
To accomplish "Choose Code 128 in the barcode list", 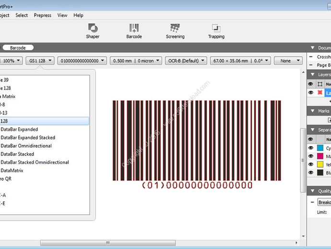I will tap(44, 88).
